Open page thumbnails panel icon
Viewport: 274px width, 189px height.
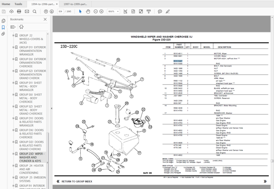click(x=3, y=21)
